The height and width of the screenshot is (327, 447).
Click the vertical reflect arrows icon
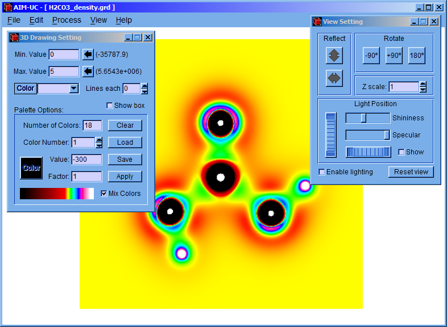(x=334, y=56)
